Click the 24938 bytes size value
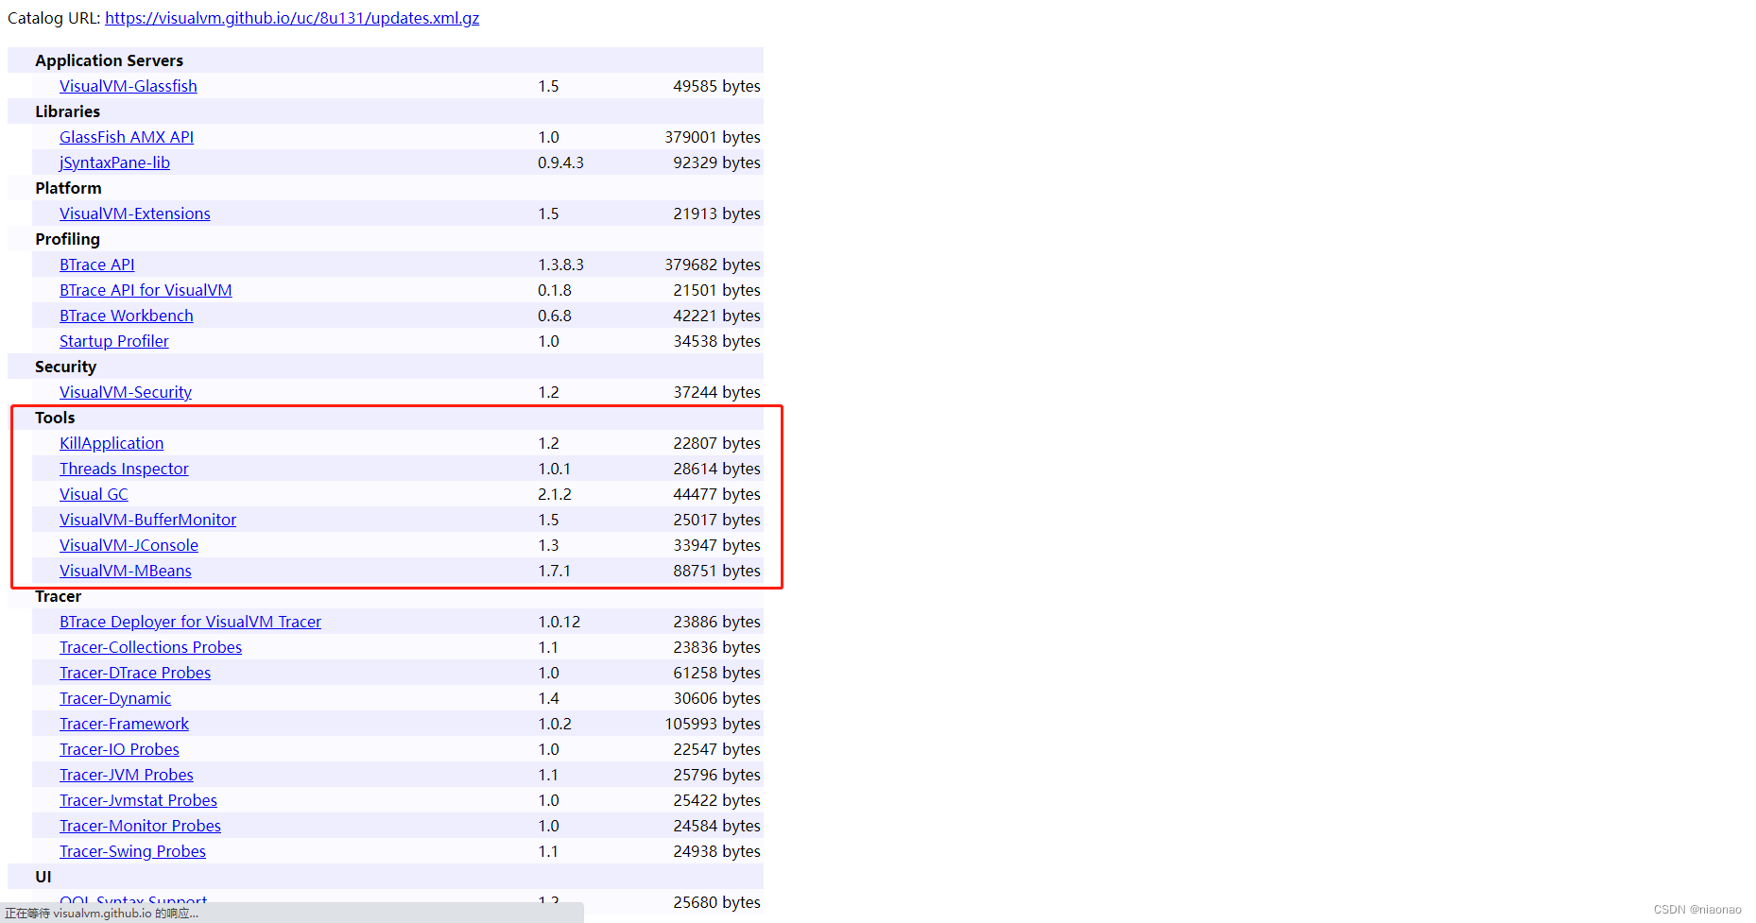Viewport: 1756px width, 923px height. [x=716, y=851]
